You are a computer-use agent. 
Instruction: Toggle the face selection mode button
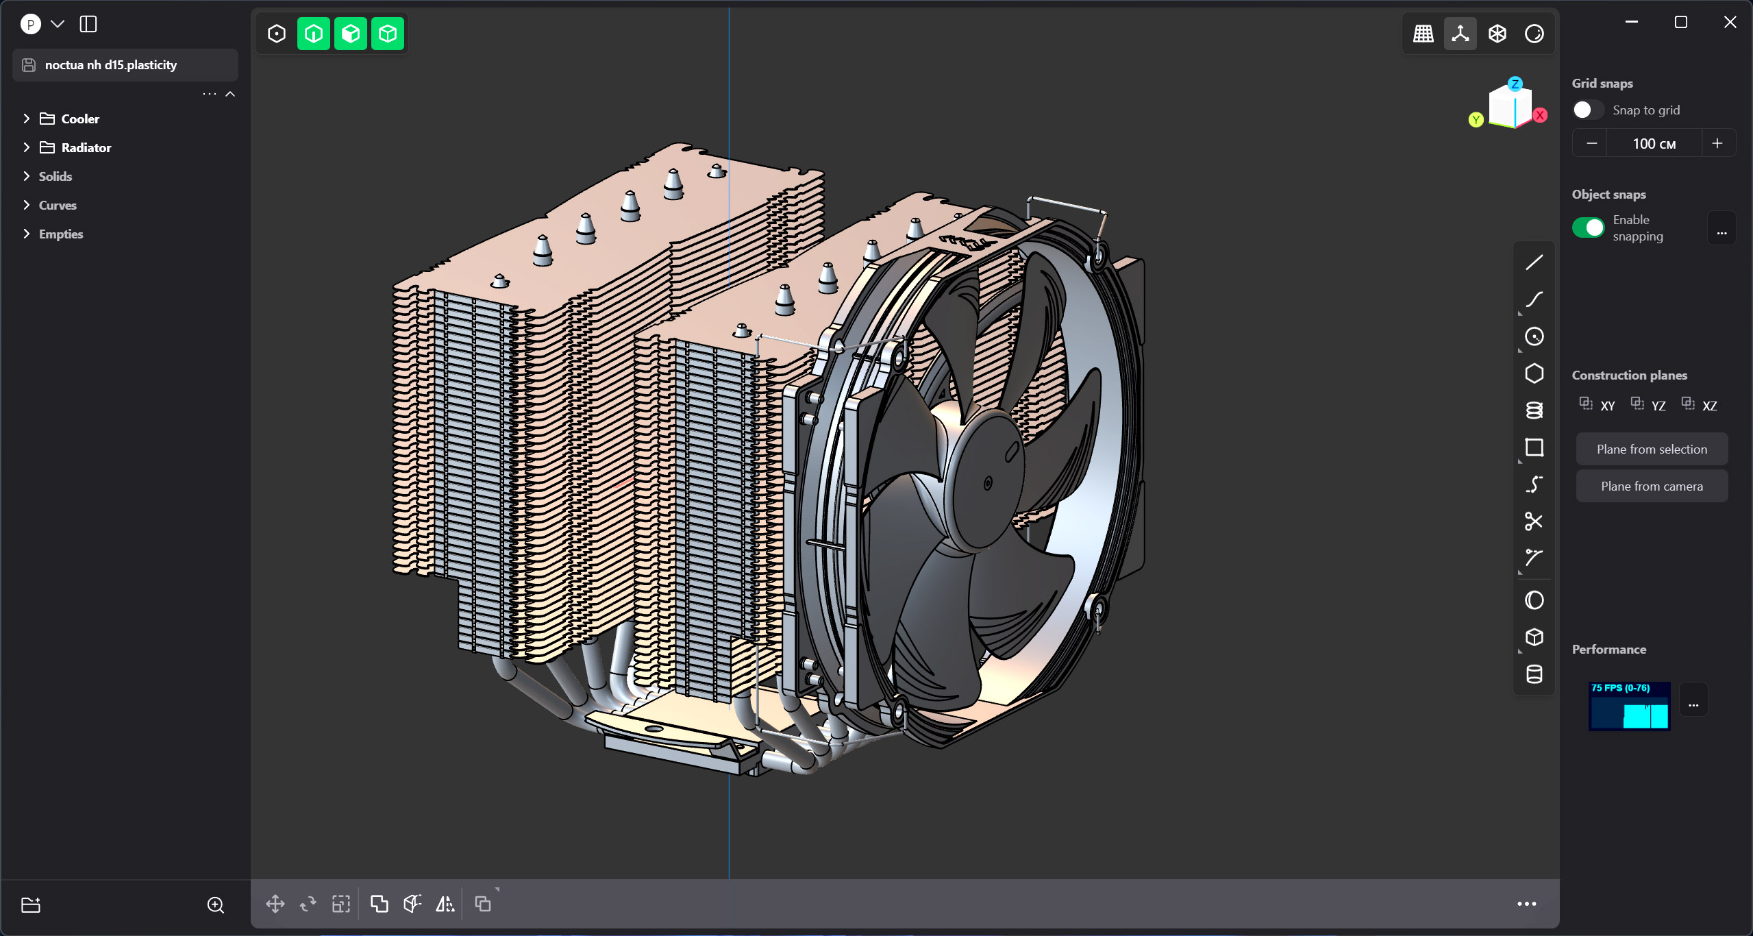[x=351, y=34]
